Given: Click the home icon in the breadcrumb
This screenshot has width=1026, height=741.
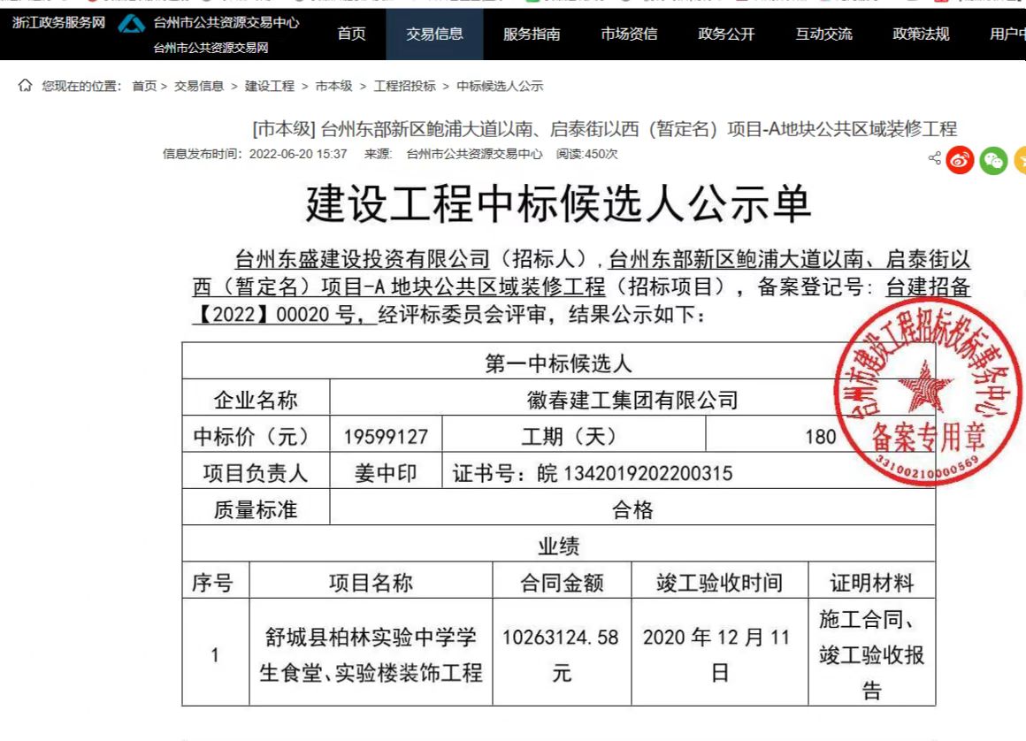Looking at the screenshot, I should (25, 86).
